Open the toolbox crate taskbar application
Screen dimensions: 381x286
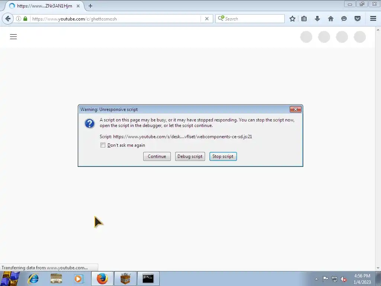125,279
